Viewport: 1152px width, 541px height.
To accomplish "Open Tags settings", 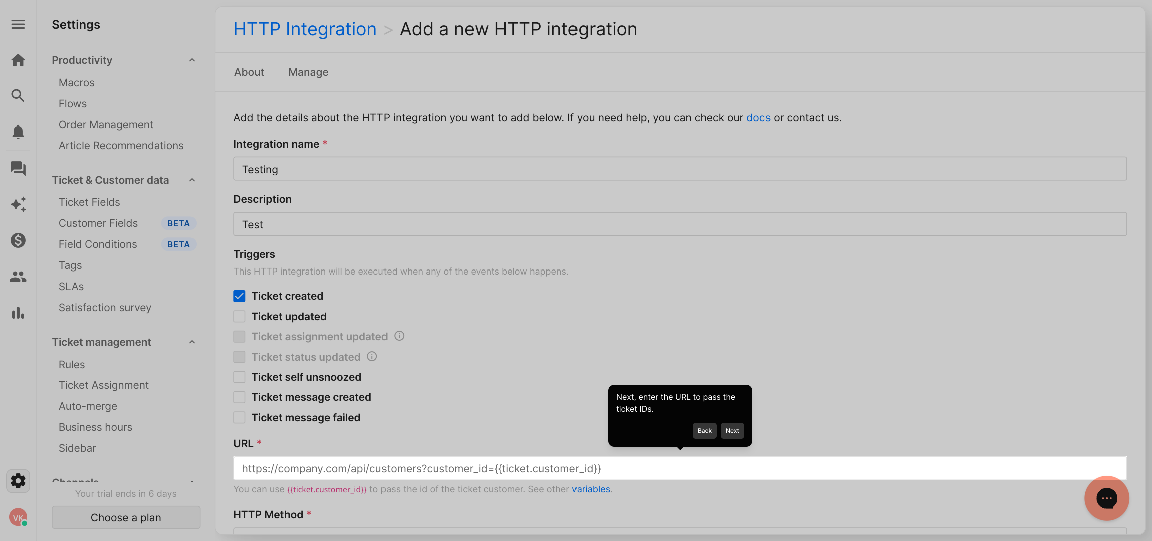I will pyautogui.click(x=70, y=265).
